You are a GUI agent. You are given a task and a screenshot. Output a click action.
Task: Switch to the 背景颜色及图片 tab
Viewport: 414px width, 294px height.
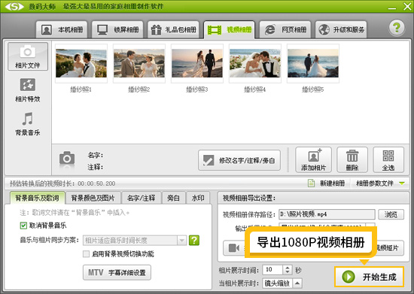coord(93,198)
